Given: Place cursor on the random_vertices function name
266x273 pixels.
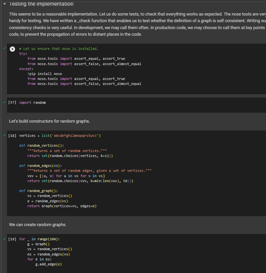Looking at the screenshot, I should 42,145.
